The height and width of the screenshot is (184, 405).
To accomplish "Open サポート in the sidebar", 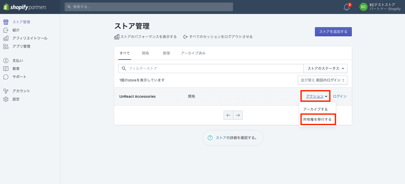I will pyautogui.click(x=19, y=77).
